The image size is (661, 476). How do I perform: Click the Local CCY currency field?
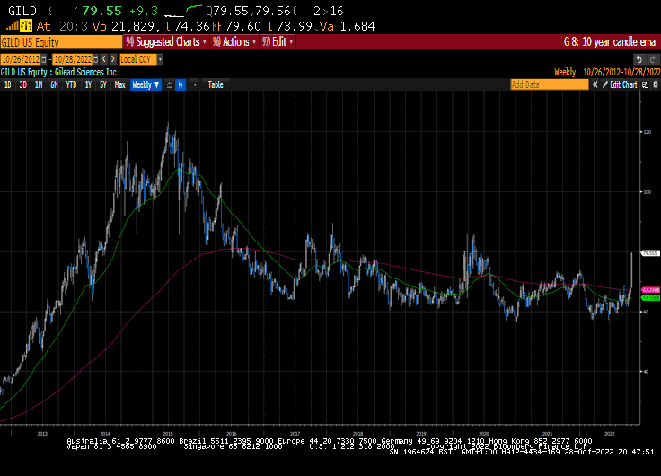pos(138,59)
